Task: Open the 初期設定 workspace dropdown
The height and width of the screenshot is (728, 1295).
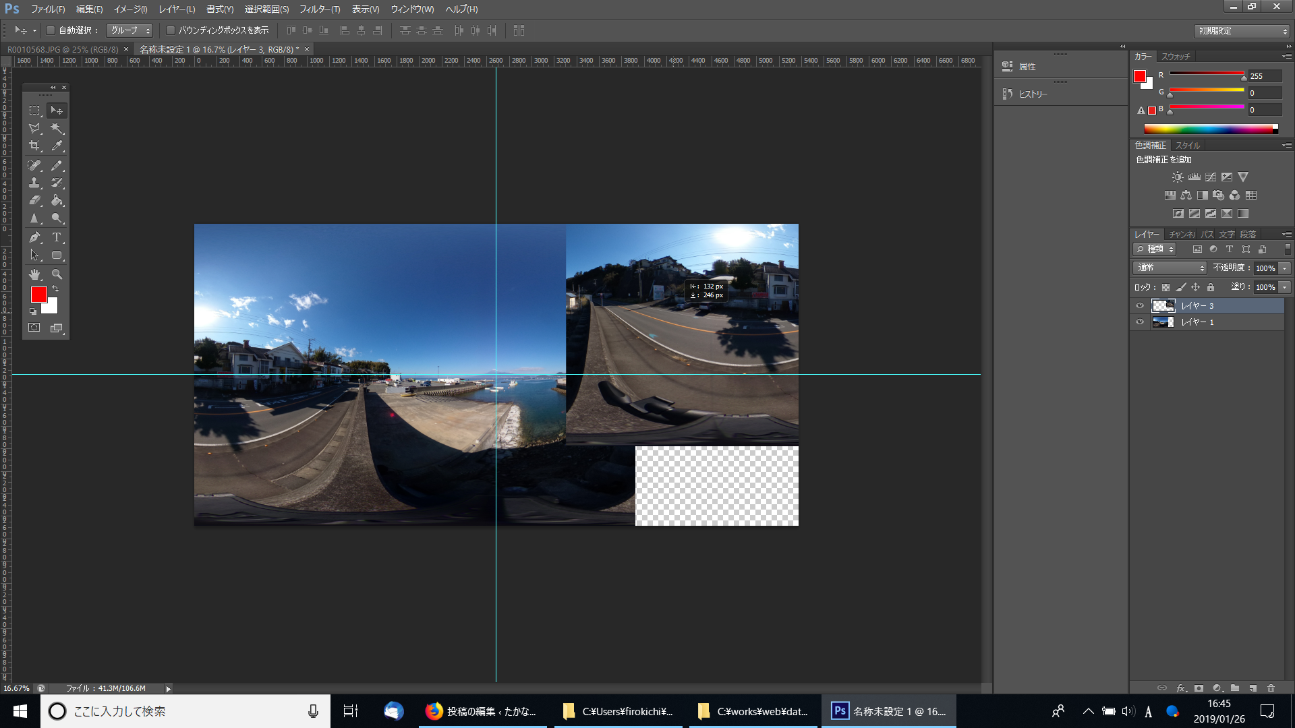Action: [x=1241, y=31]
